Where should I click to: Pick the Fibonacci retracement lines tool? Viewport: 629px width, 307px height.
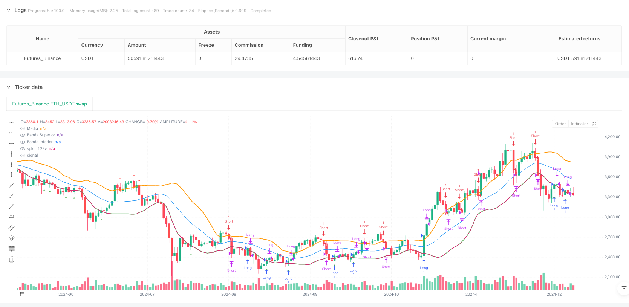(12, 249)
